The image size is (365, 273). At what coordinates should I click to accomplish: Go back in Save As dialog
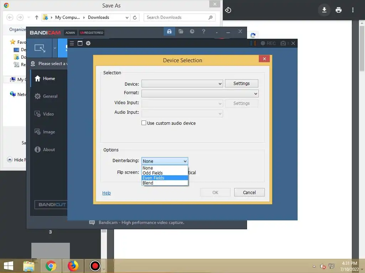point(10,17)
